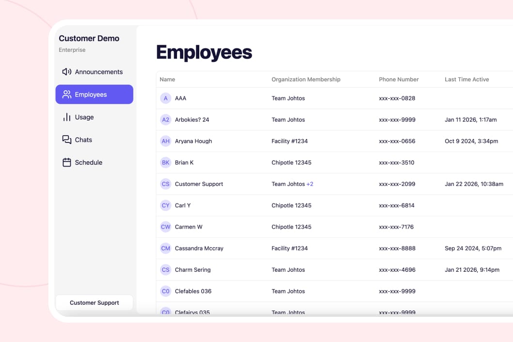Select employee name Clefables 036
Screen dimensions: 513x342
tap(193, 291)
